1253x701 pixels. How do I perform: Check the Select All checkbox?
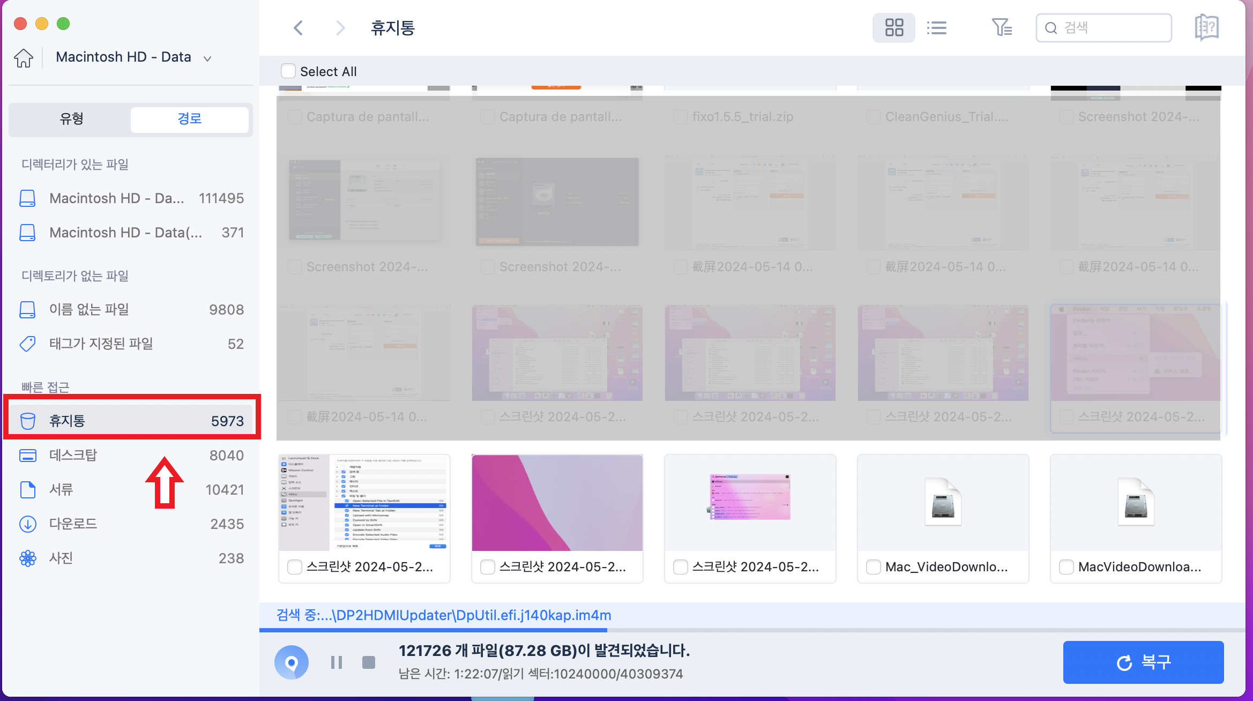[x=288, y=70]
